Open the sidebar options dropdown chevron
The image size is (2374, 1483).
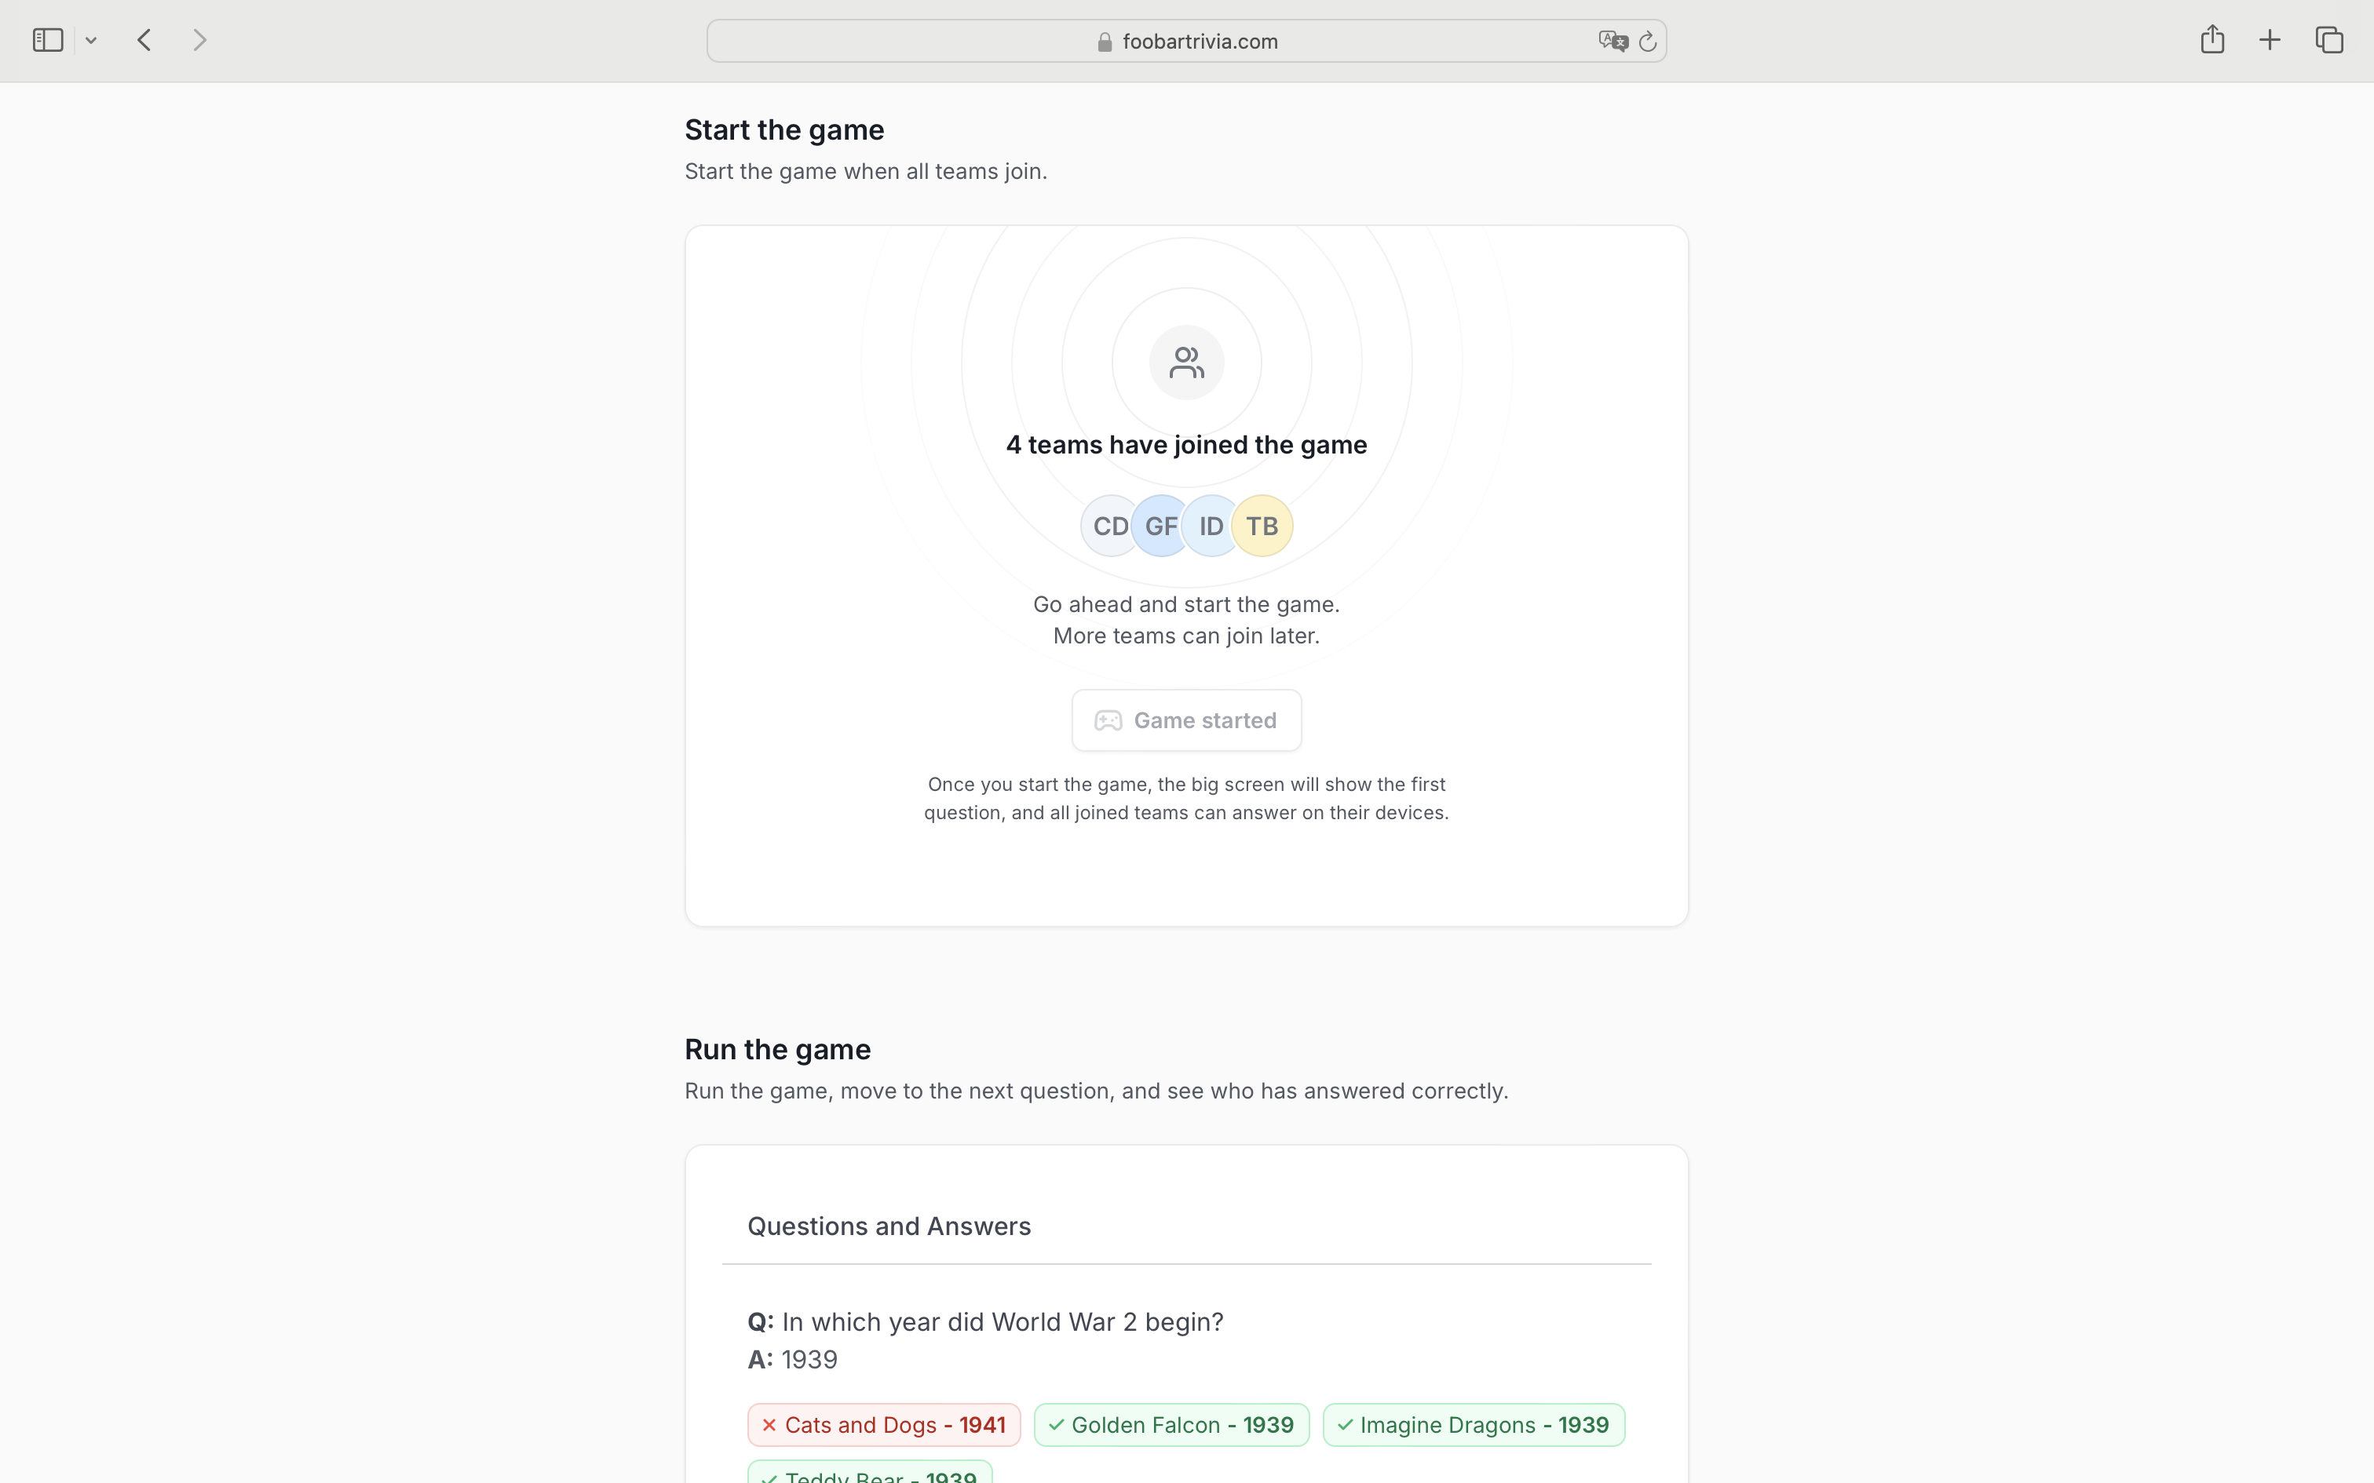point(91,40)
